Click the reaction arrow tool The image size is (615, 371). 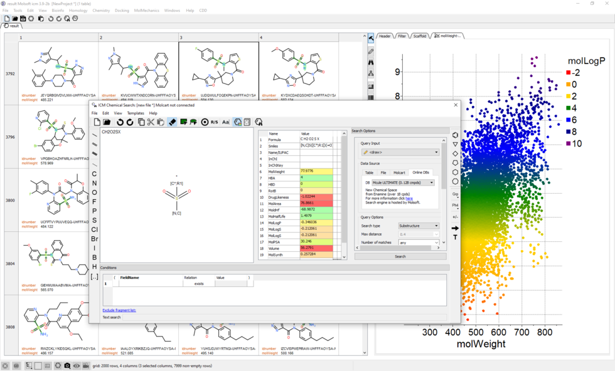(x=455, y=228)
